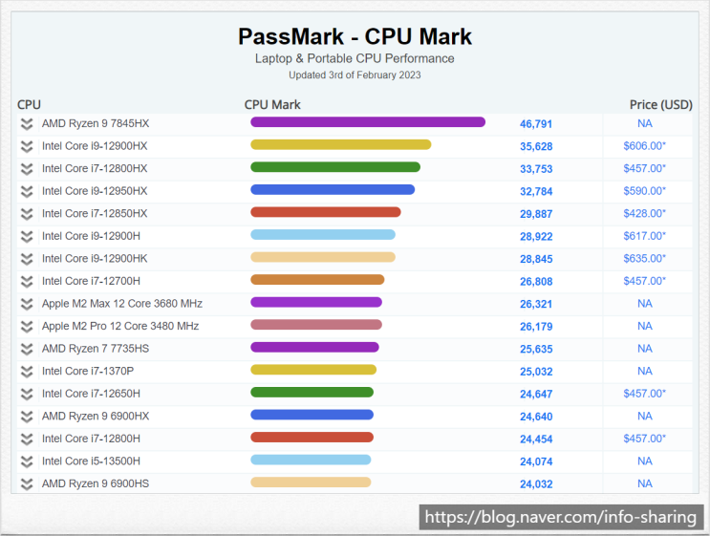Click the Price (USD) column header
This screenshot has height=536, width=710.
tap(660, 104)
